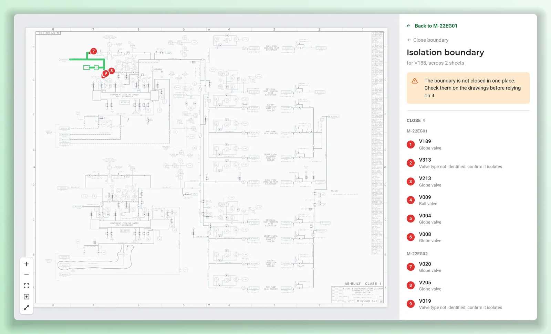Select the V008 globe valve row
The height and width of the screenshot is (334, 551).
pos(468,237)
